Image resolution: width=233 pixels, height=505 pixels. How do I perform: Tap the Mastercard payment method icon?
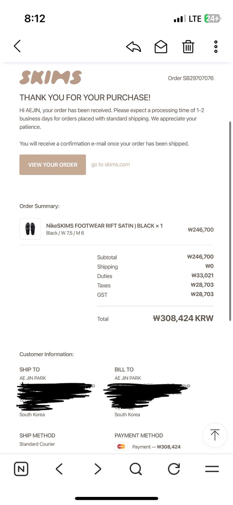click(x=121, y=446)
